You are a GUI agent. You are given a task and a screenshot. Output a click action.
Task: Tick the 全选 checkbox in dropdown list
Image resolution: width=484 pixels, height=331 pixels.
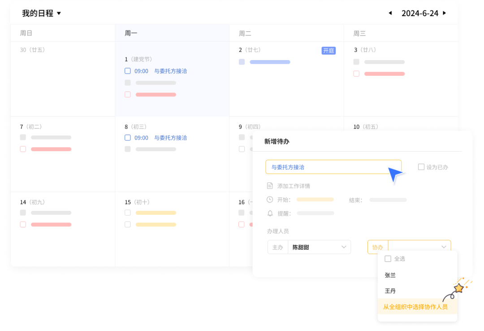coord(388,259)
